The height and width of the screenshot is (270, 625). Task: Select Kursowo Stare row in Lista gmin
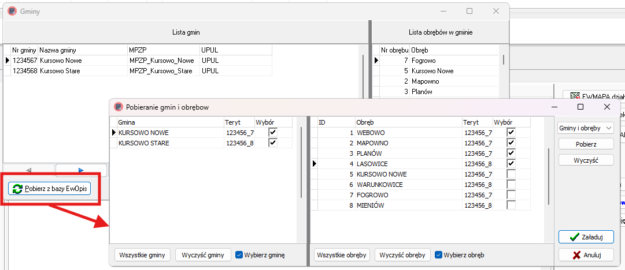pos(138,71)
